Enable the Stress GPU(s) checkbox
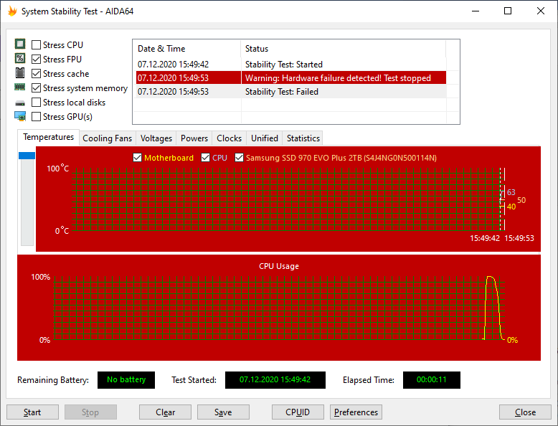The height and width of the screenshot is (426, 558). click(x=36, y=117)
